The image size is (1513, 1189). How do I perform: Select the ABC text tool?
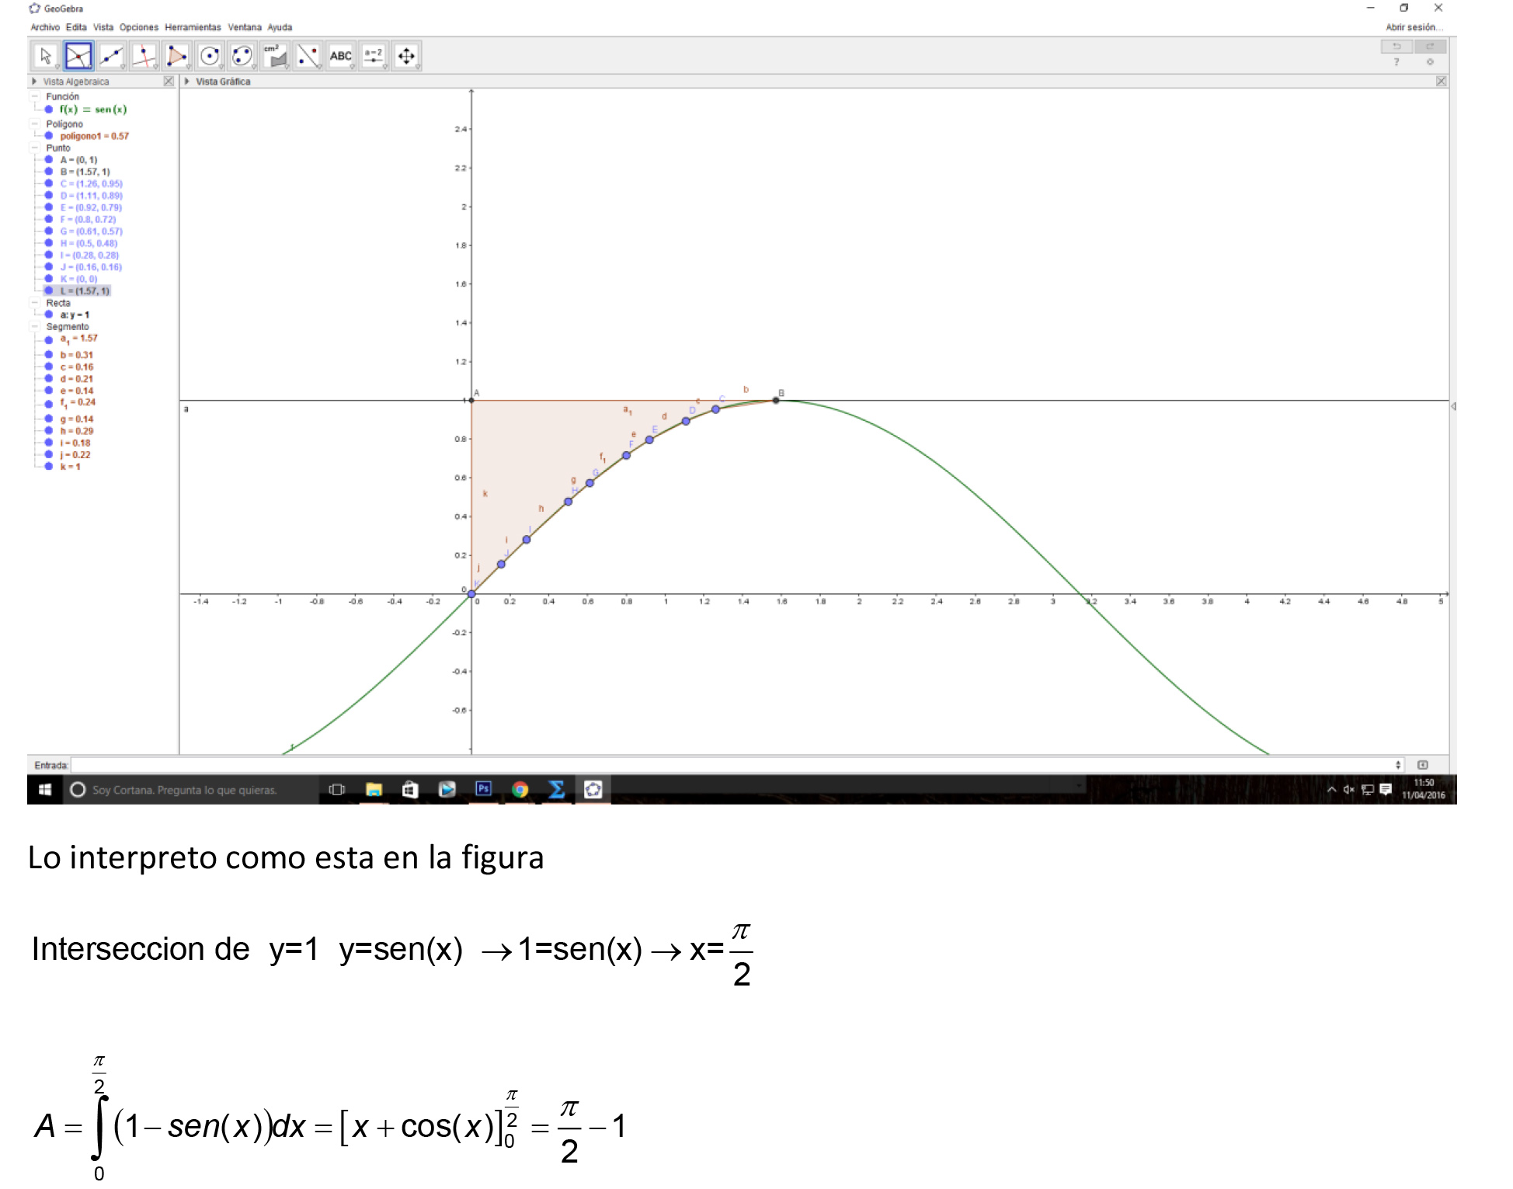[340, 56]
